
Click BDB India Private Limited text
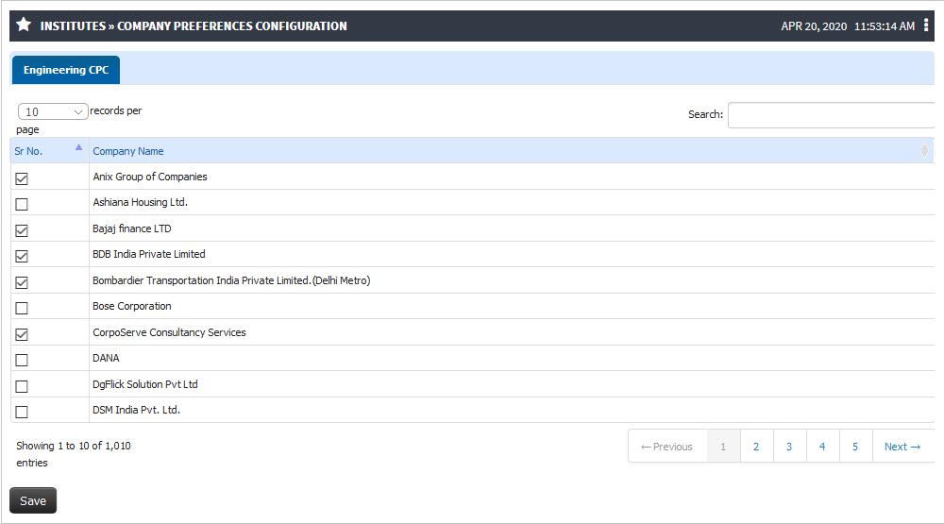coord(149,254)
